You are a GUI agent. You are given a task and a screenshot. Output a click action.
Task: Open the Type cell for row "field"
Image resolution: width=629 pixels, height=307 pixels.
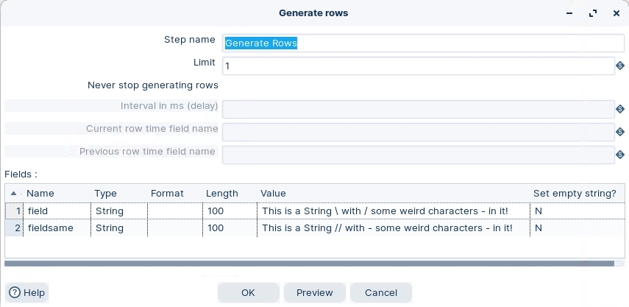click(118, 211)
